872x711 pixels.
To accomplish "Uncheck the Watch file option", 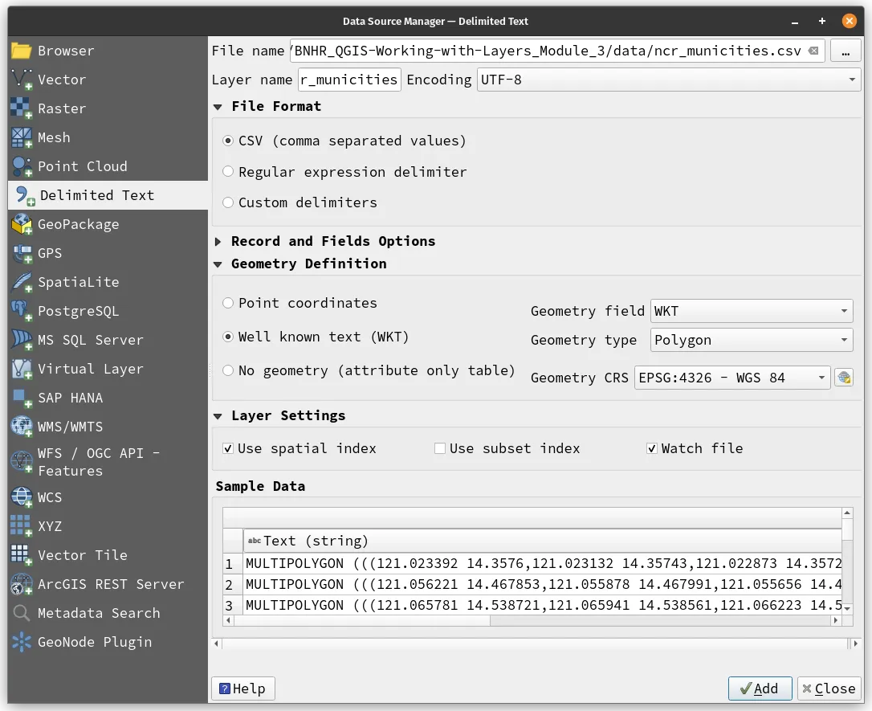I will [x=652, y=448].
